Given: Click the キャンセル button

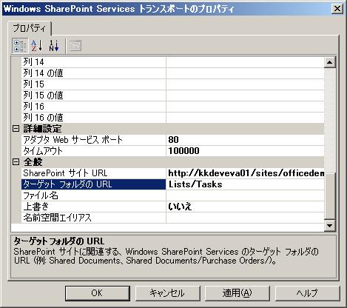Looking at the screenshot, I should click(x=167, y=293).
